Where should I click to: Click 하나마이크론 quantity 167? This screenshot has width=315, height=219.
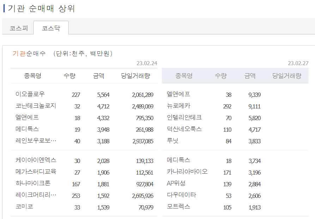pos(76,184)
